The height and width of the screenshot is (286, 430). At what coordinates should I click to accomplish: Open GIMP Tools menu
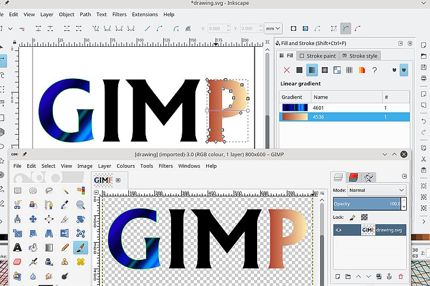(147, 166)
